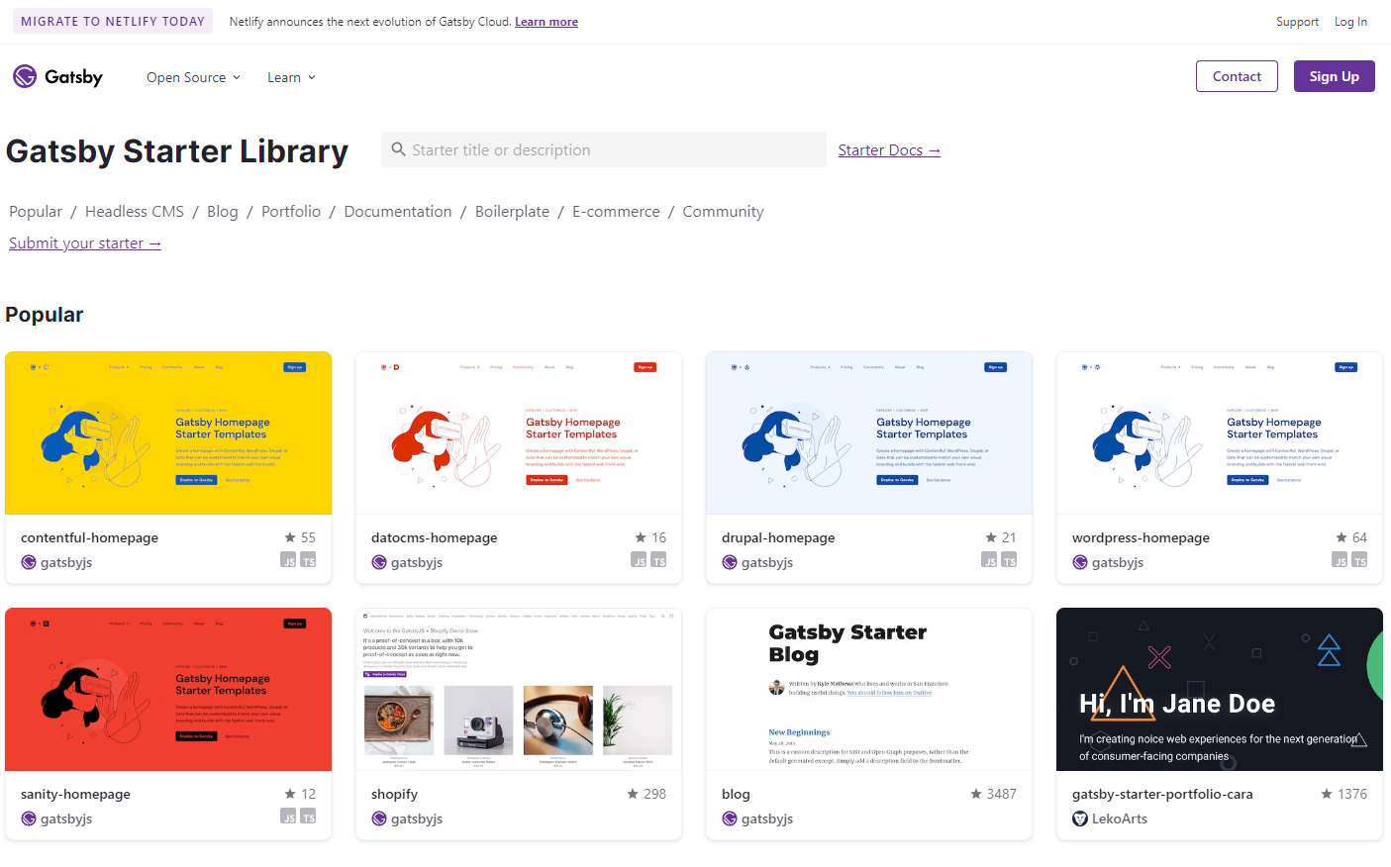Screen dimensions: 1391x867
Task: Select the Blog category filter
Action: [x=223, y=211]
